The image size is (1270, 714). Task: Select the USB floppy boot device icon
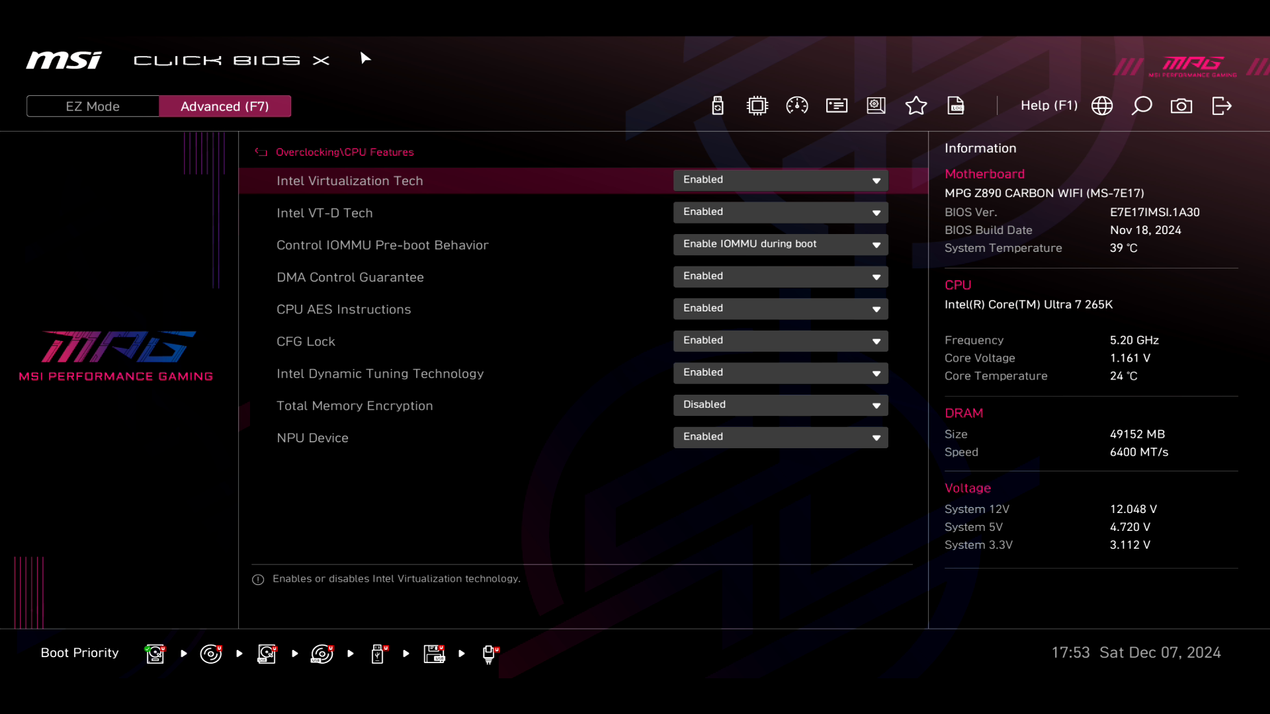[x=434, y=654]
